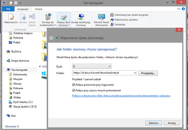Click the Zakończ button
188x130 pixels.
(x=153, y=123)
